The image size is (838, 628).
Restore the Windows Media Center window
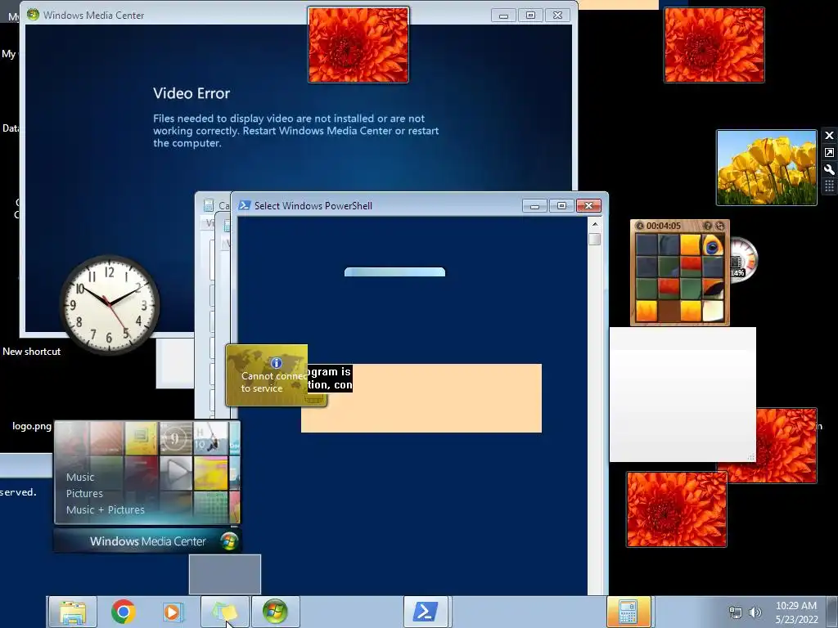[530, 16]
